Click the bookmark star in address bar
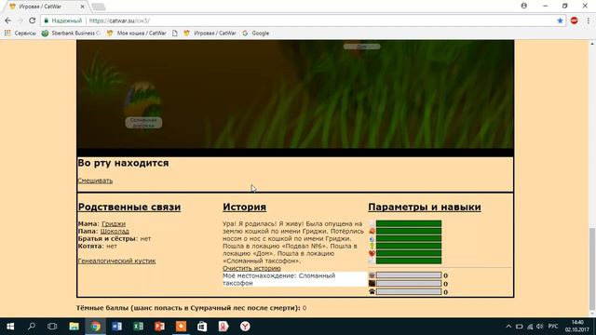 (560, 20)
